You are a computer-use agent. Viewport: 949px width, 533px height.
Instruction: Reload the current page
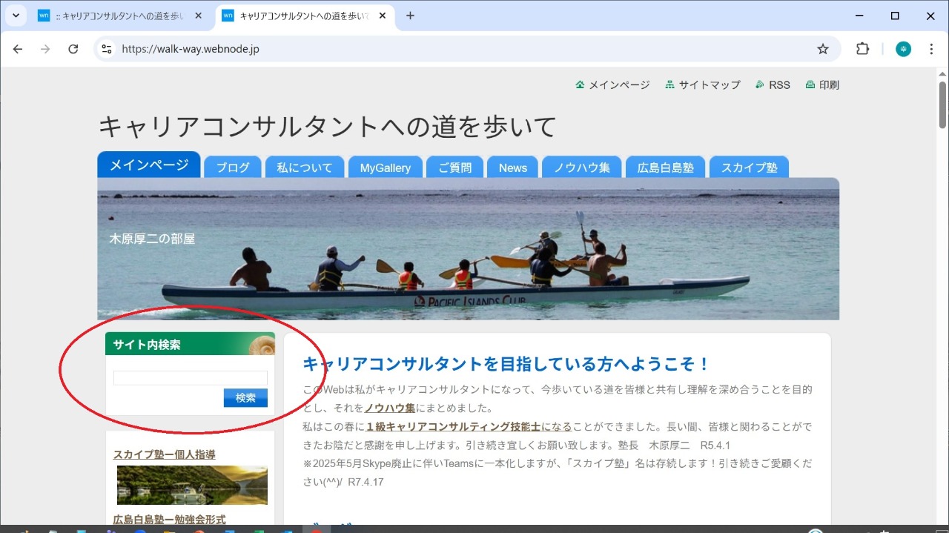coord(73,49)
